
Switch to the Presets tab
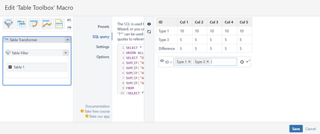103,26
